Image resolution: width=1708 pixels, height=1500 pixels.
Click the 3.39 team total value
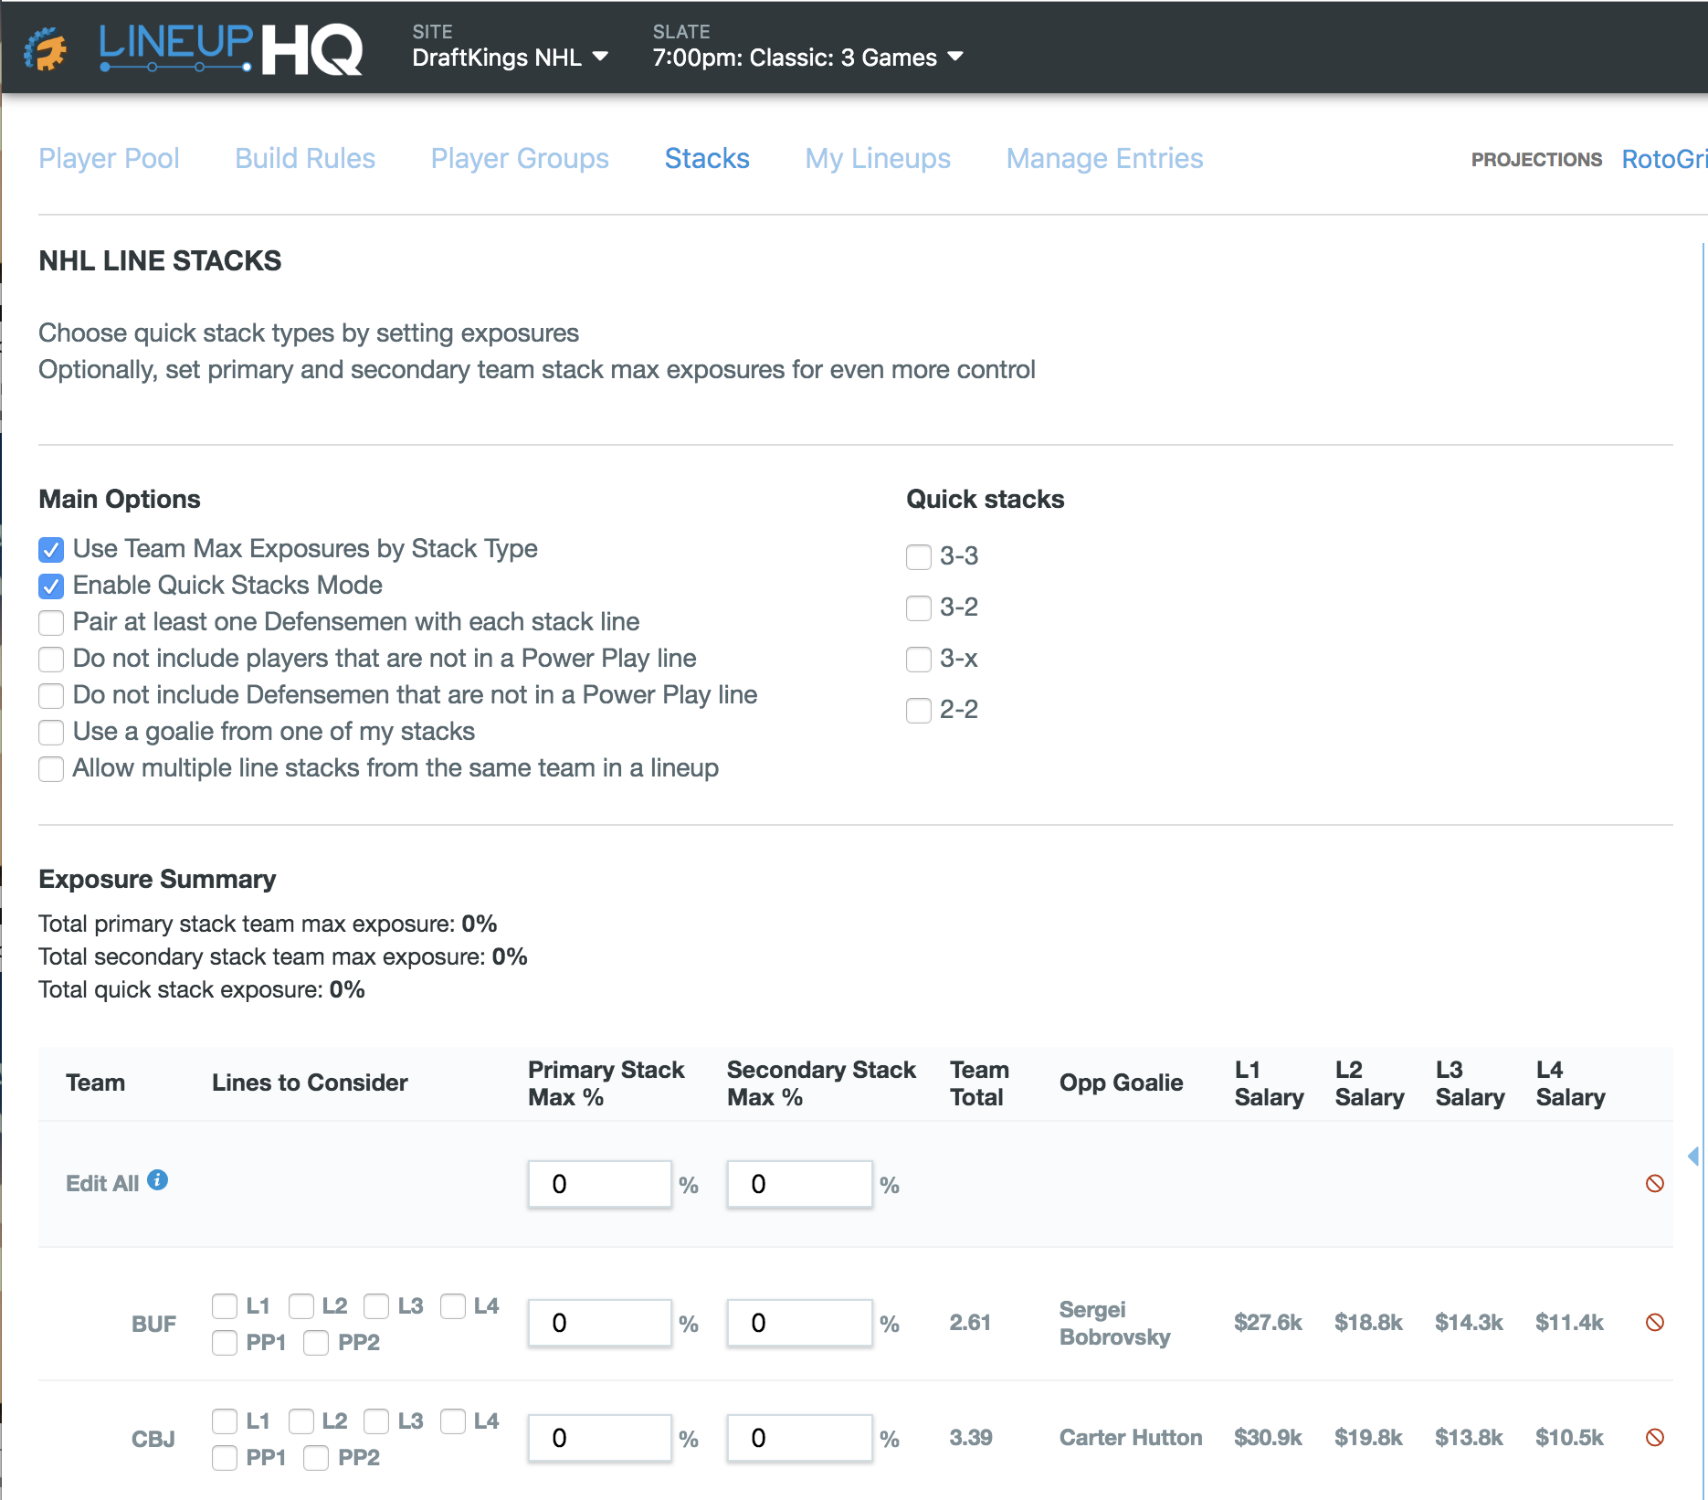[x=970, y=1438]
